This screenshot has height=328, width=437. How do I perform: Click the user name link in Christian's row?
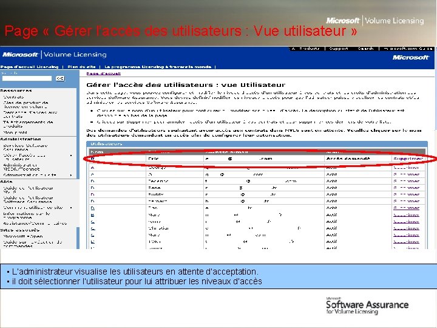pos(93,228)
